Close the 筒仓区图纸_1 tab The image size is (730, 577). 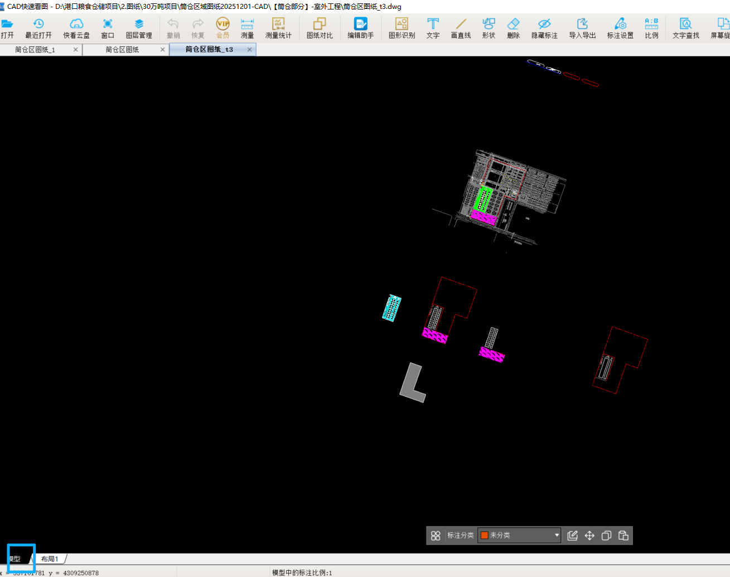(x=76, y=50)
